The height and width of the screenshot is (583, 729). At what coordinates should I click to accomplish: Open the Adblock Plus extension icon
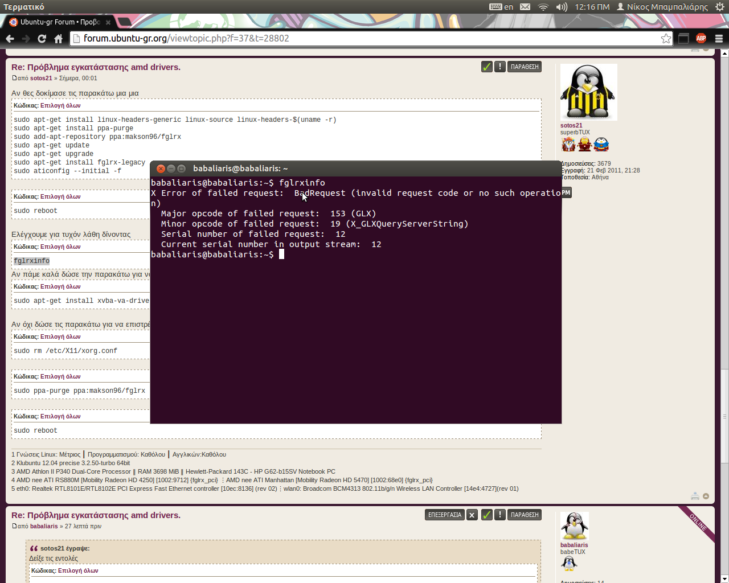[x=701, y=38]
